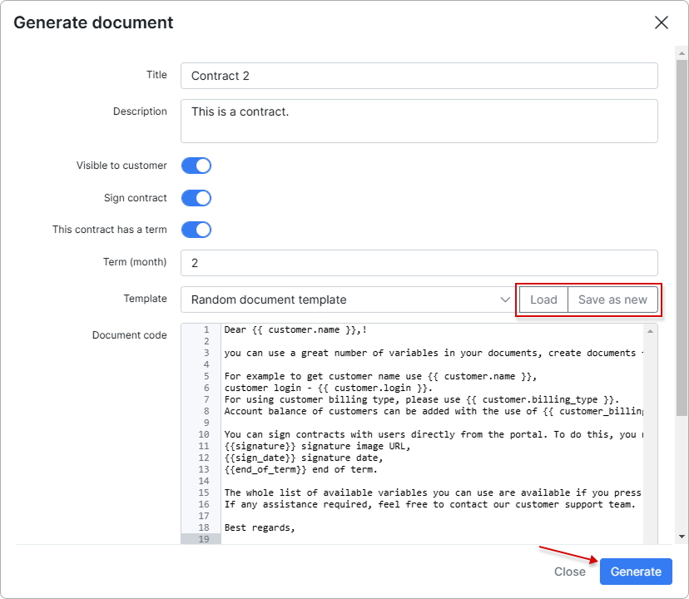Click line 8 'Account balance of customers' text
Viewport: 689px width, 599px height.
(433, 411)
